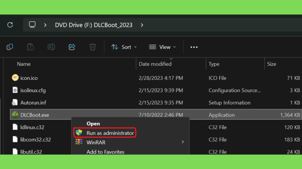The height and width of the screenshot is (169, 302).
Task: Open the See more ellipsis menu
Action: click(x=194, y=47)
